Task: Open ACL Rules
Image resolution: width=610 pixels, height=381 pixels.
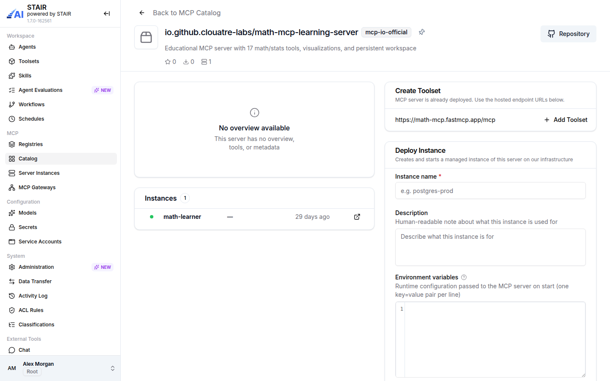Action: [61, 310]
